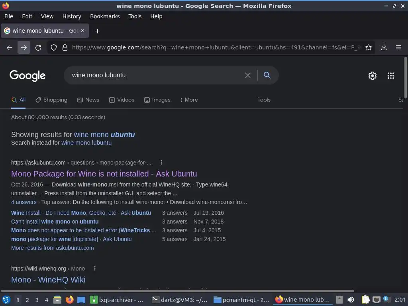The height and width of the screenshot is (306, 408).
Task: Switch to dartz@VM3 terminal window
Action: pos(180,300)
